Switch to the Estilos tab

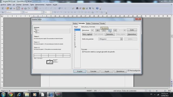pos(88,23)
